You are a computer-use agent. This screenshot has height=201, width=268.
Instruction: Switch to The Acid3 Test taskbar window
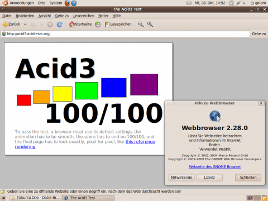click(88, 198)
